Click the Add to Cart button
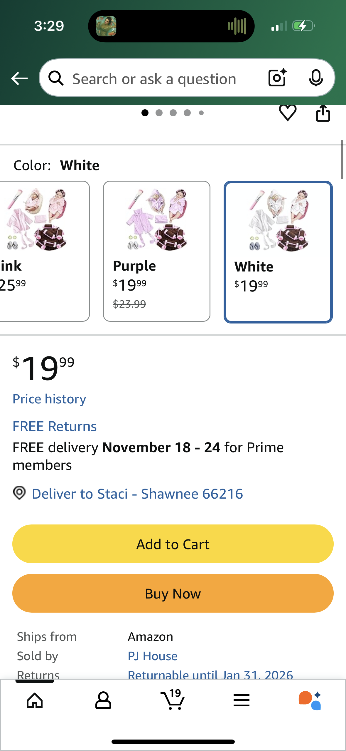The image size is (346, 751). [x=173, y=544]
